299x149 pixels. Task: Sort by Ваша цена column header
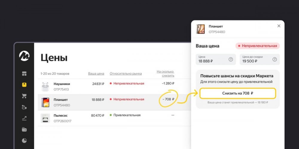[96, 74]
